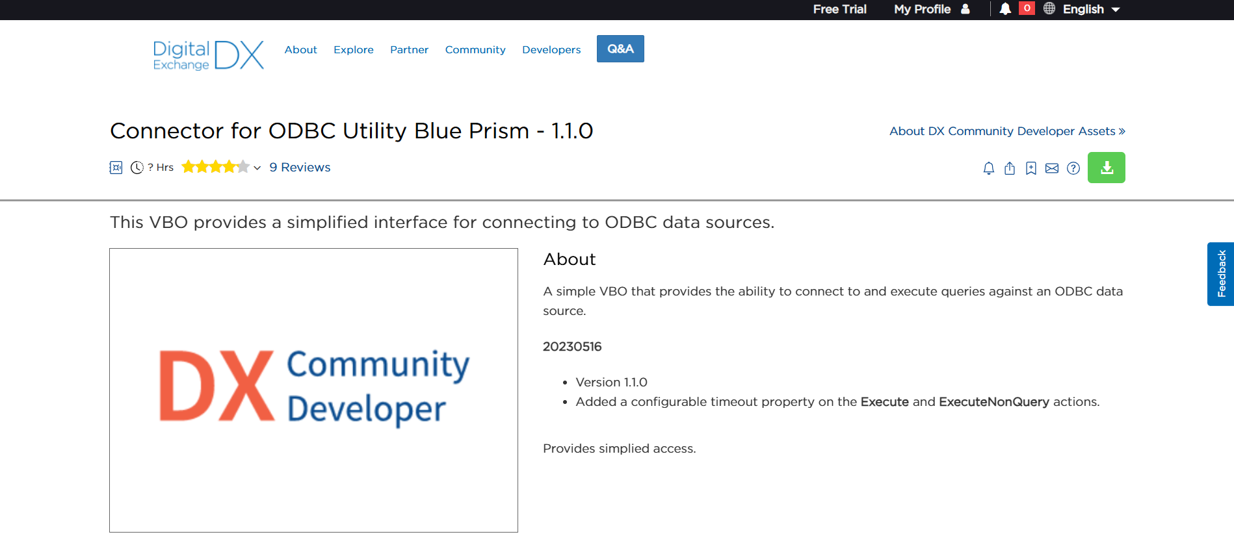1234x541 pixels.
Task: Open the Community menu item
Action: coord(475,49)
